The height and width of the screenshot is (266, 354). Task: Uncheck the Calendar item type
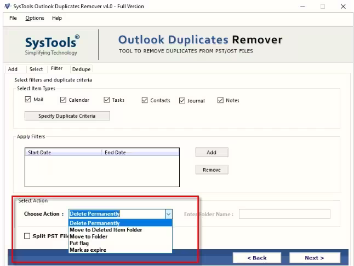(63, 100)
